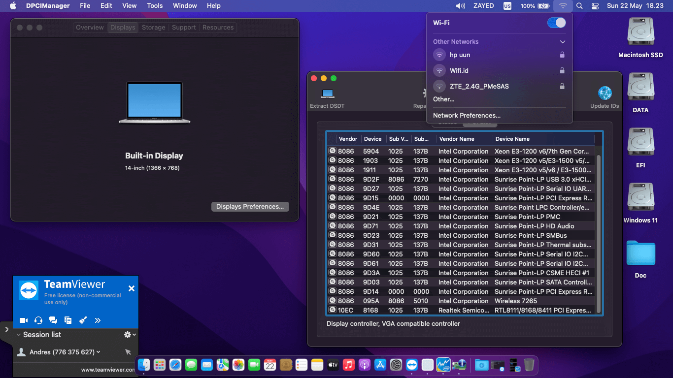
Task: Launch Safari from the Dock
Action: [x=175, y=365]
